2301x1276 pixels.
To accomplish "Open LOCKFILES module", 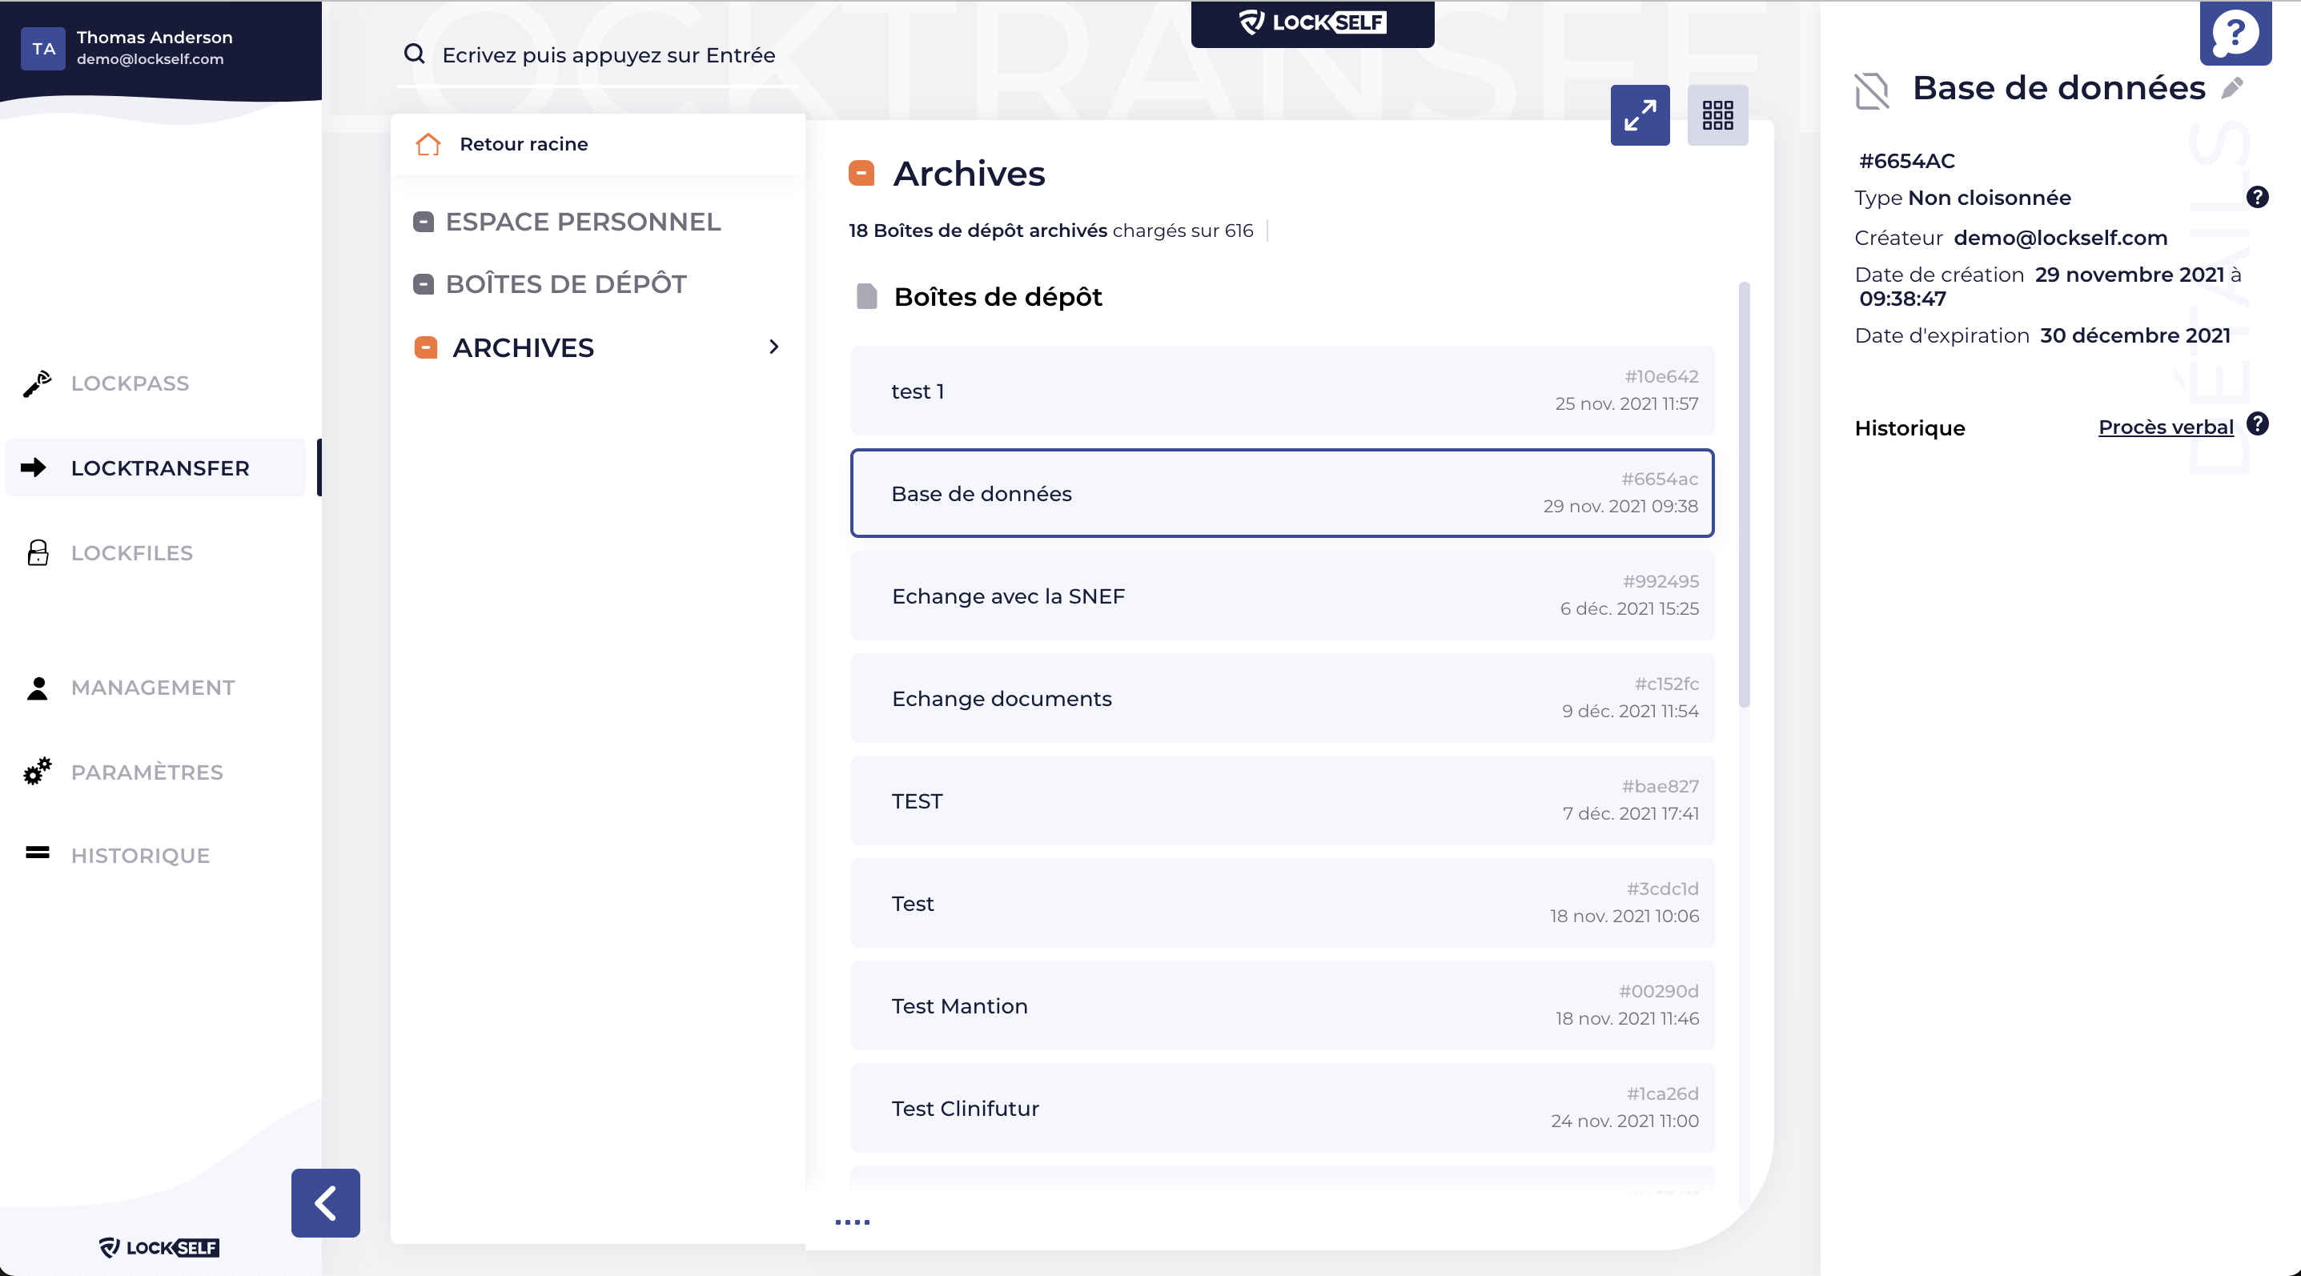I will pos(131,552).
